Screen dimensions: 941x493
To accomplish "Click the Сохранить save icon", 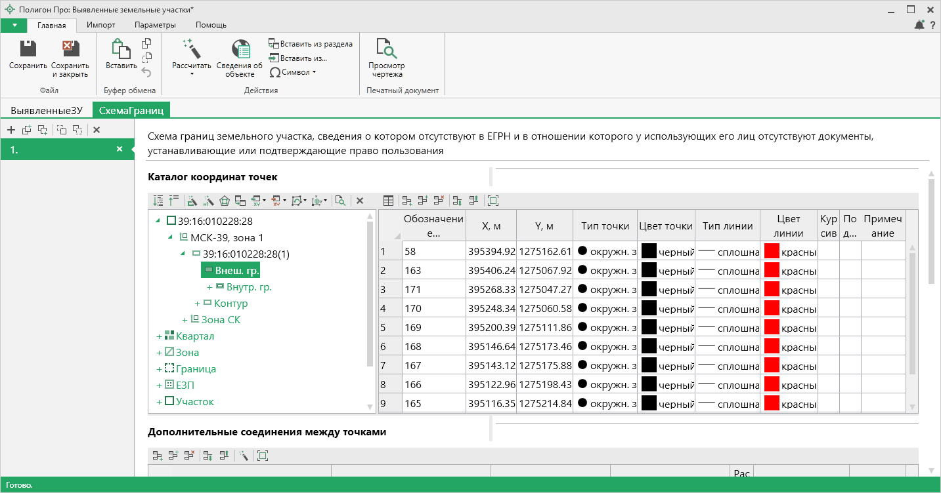I will click(28, 50).
